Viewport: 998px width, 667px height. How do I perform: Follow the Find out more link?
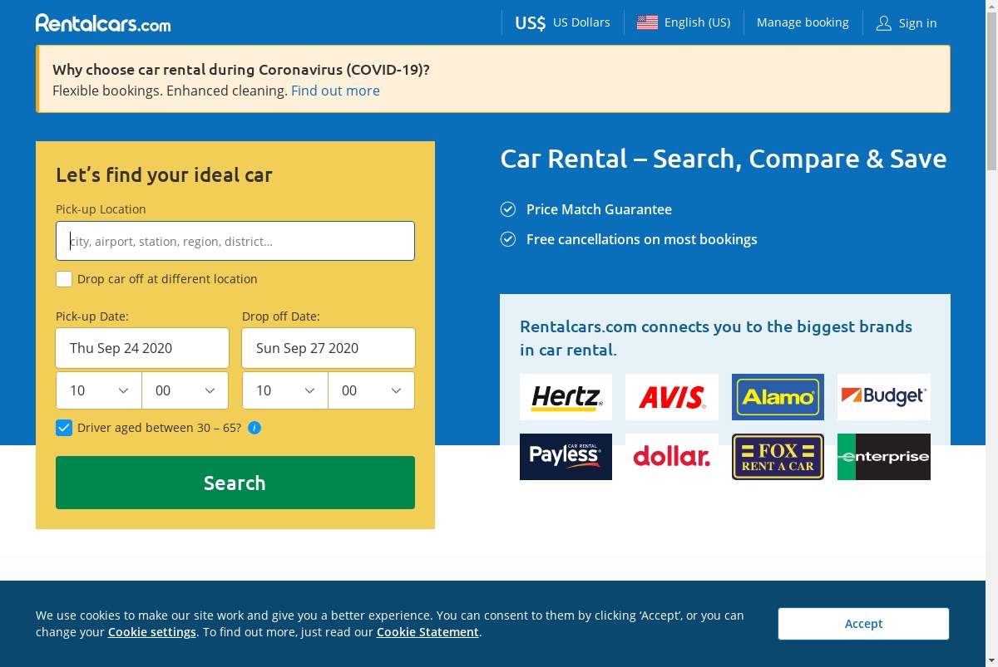coord(335,91)
